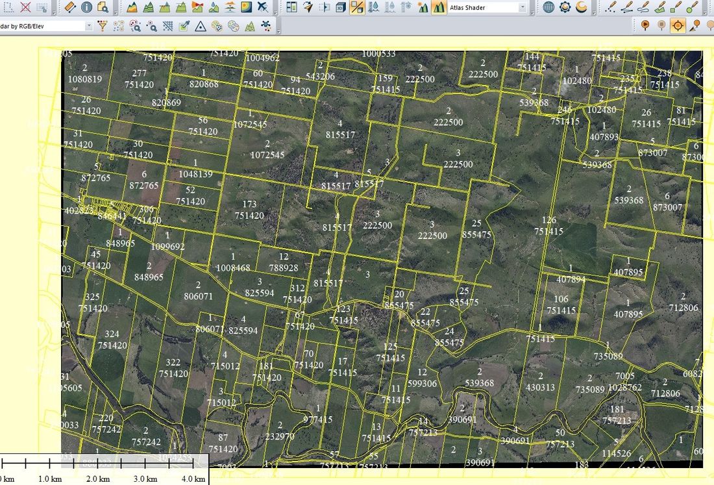Viewport: 714px width, 485px height.
Task: Click parcel label 543206 on map
Action: pyautogui.click(x=320, y=76)
